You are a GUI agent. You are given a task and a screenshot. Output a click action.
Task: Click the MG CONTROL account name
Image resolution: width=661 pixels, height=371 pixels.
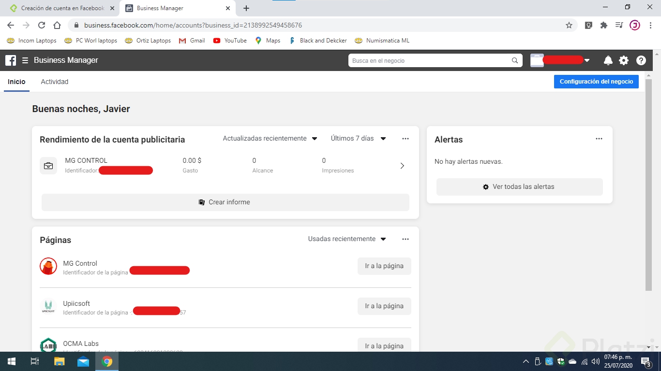(86, 160)
